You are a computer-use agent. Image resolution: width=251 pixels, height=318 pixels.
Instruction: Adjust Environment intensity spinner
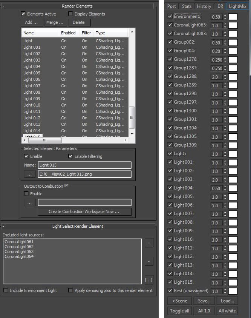(225, 17)
